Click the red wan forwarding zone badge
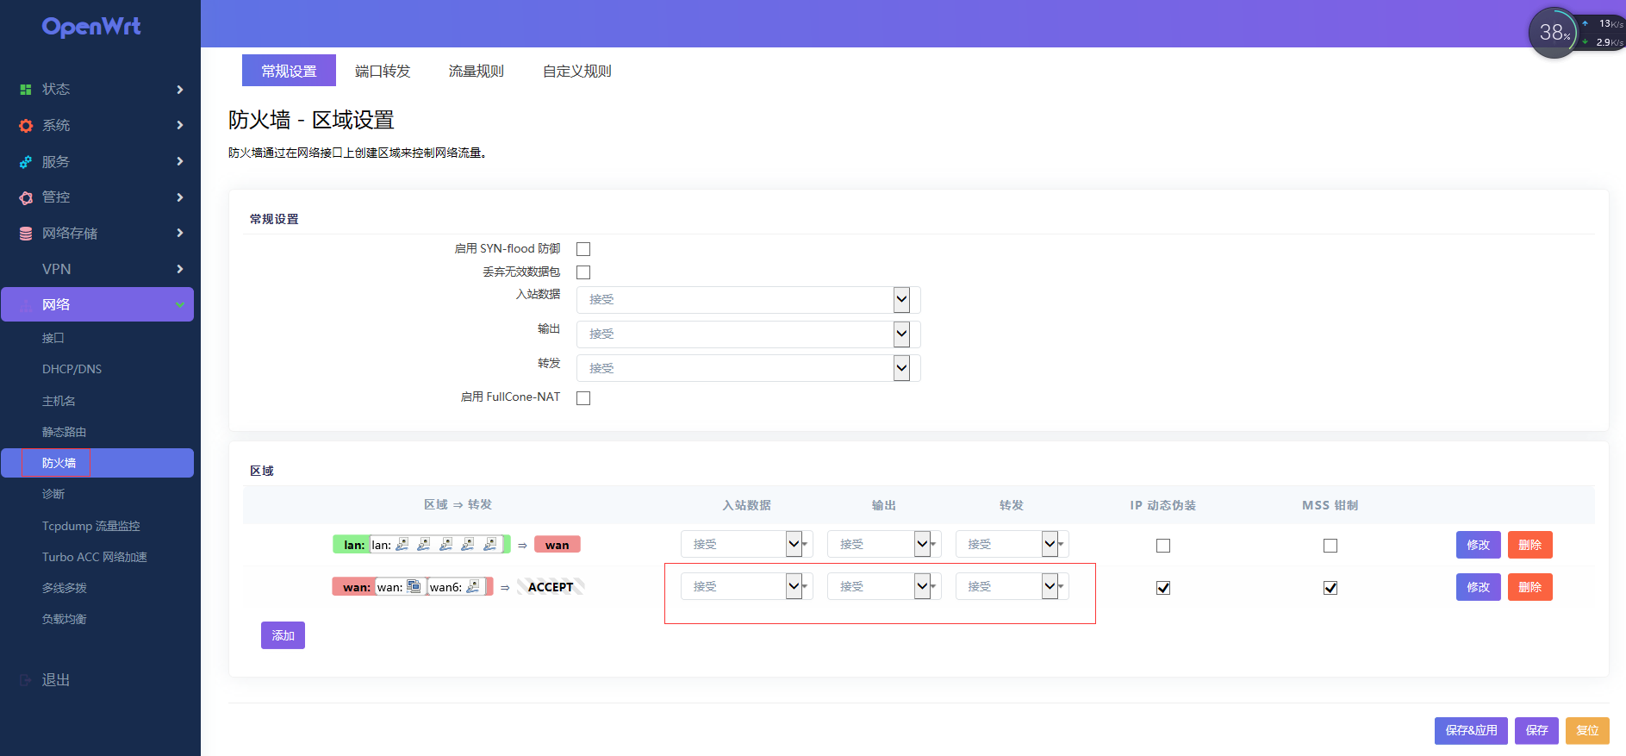This screenshot has width=1626, height=756. click(557, 545)
